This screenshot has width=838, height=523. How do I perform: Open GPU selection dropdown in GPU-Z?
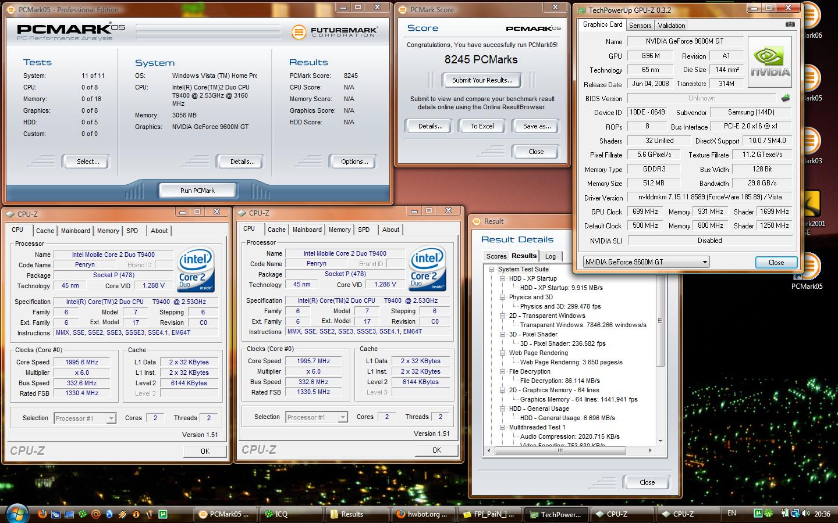[705, 262]
